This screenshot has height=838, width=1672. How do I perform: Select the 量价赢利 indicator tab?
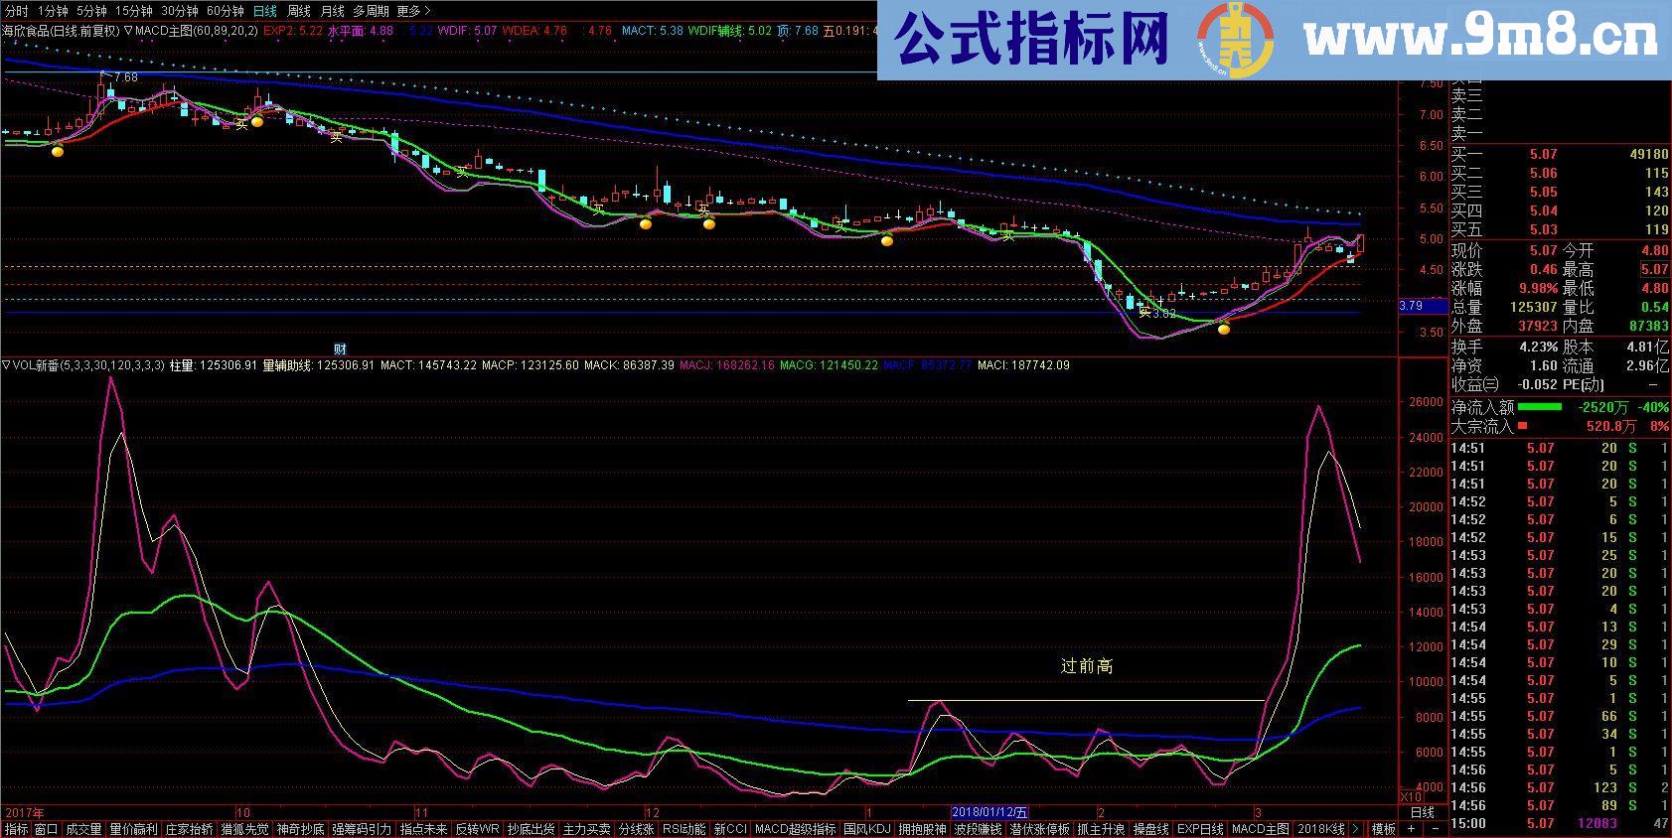(133, 829)
